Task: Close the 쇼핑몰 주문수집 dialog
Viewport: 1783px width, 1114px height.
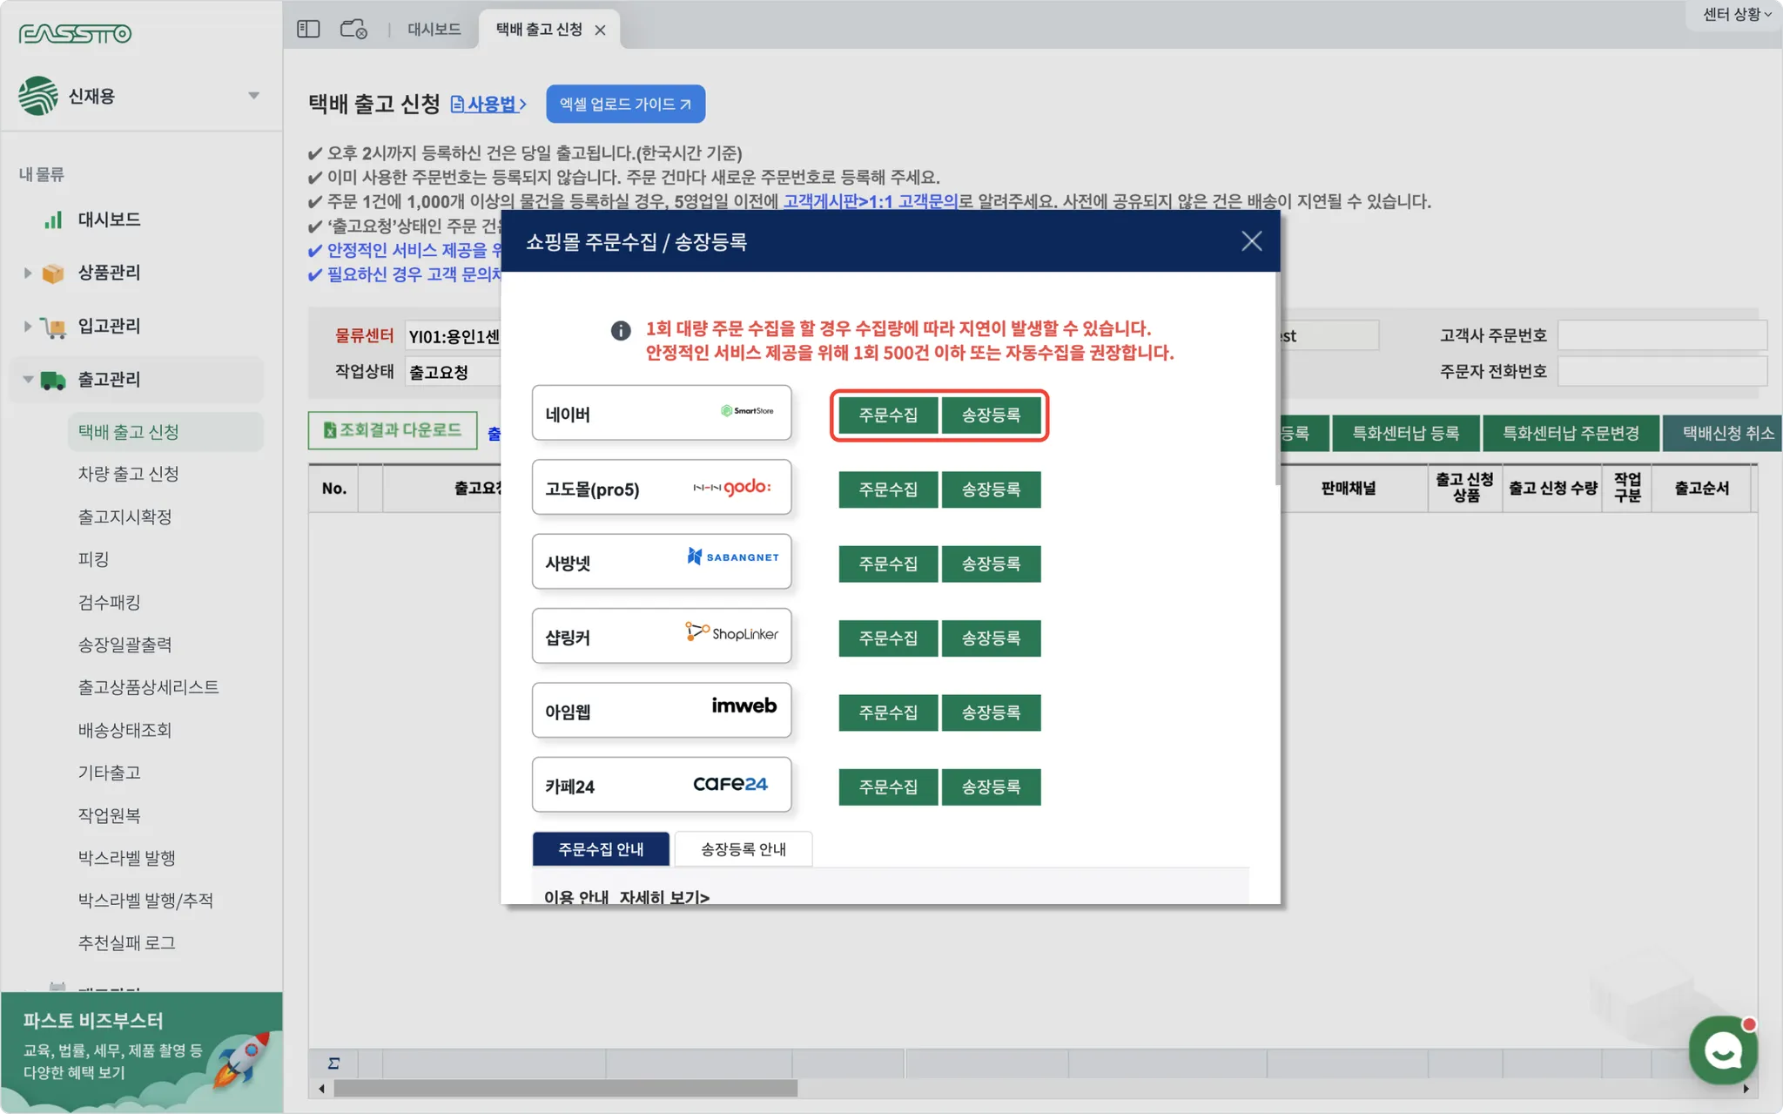Action: tap(1251, 241)
